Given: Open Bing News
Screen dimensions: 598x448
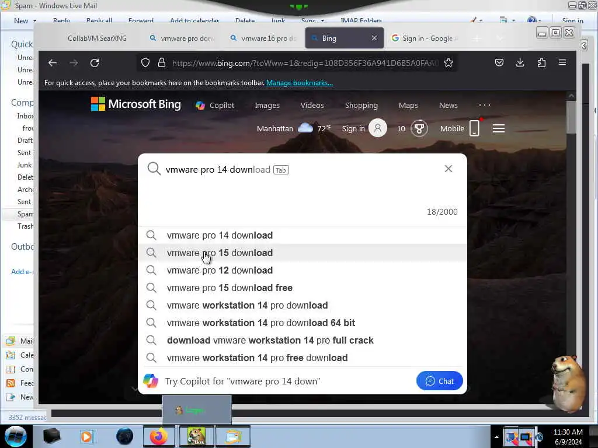Looking at the screenshot, I should click(x=448, y=105).
